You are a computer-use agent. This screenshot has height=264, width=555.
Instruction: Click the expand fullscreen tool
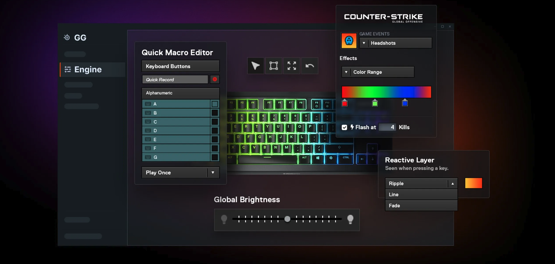292,66
